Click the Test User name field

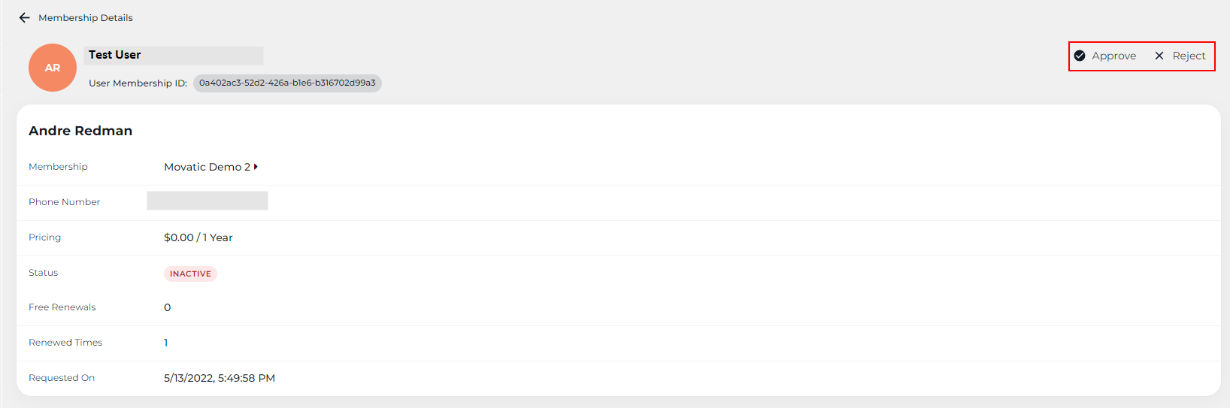pyautogui.click(x=174, y=55)
